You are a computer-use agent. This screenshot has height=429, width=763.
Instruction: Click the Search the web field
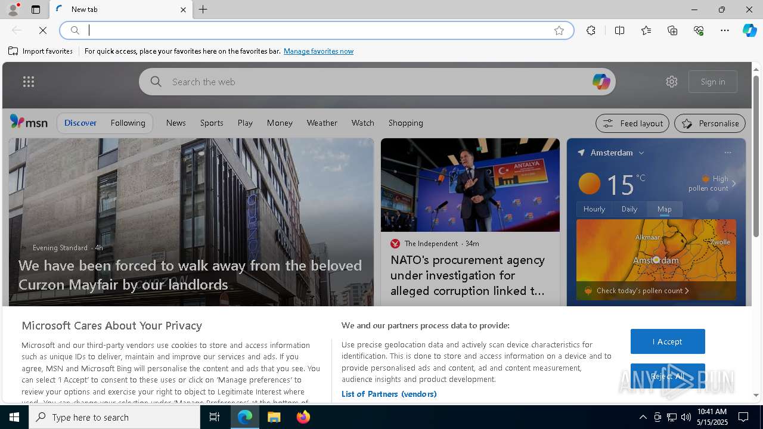click(377, 82)
